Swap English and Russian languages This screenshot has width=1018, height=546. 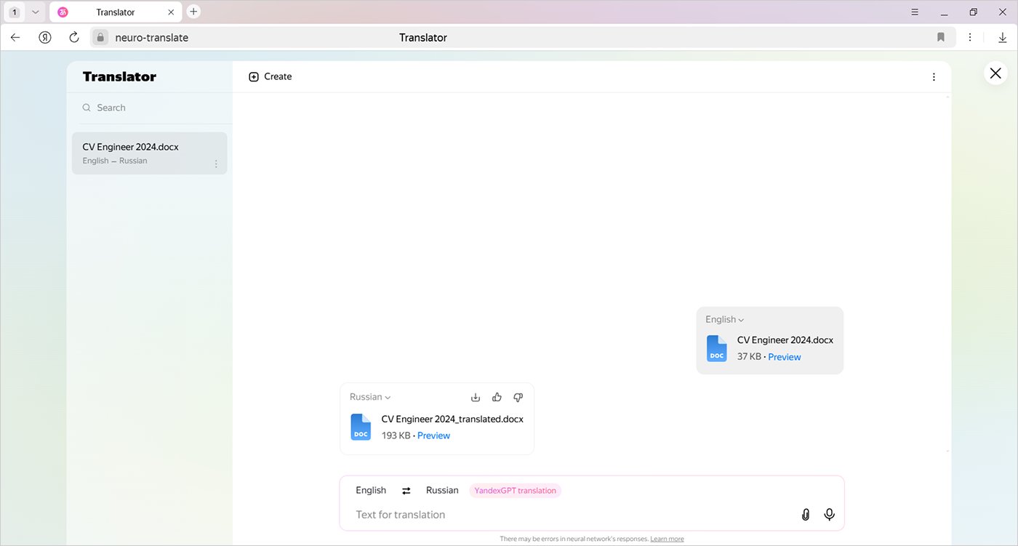(x=406, y=491)
